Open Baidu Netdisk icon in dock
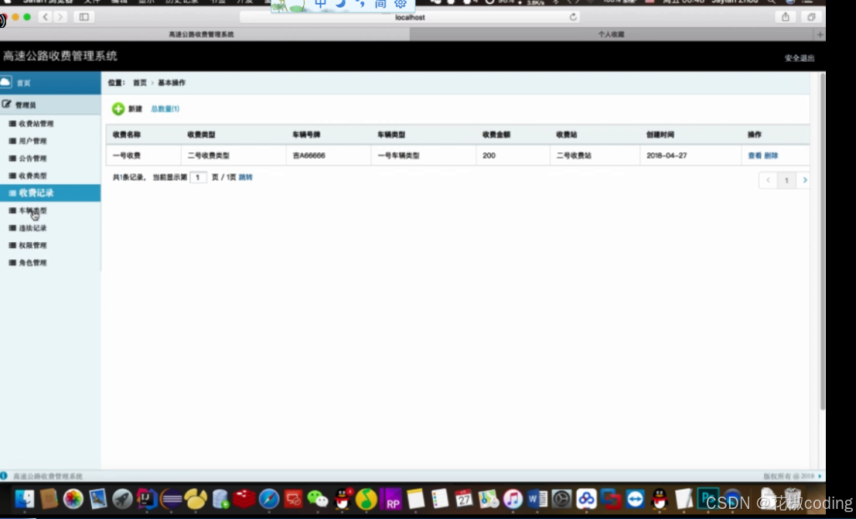Screen dimensions: 856x519 (x=587, y=499)
